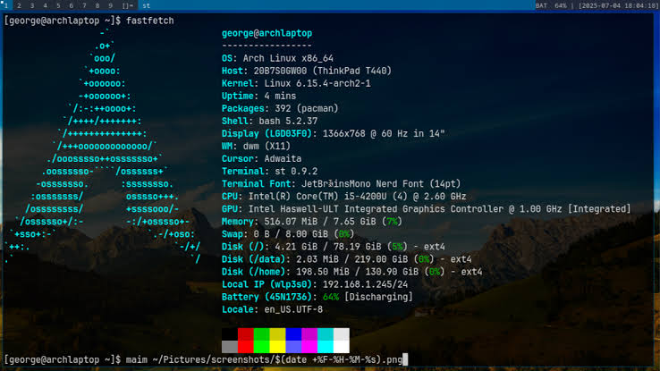Click the dark magenta color block
Screen dimensions: 660x371
[309, 334]
